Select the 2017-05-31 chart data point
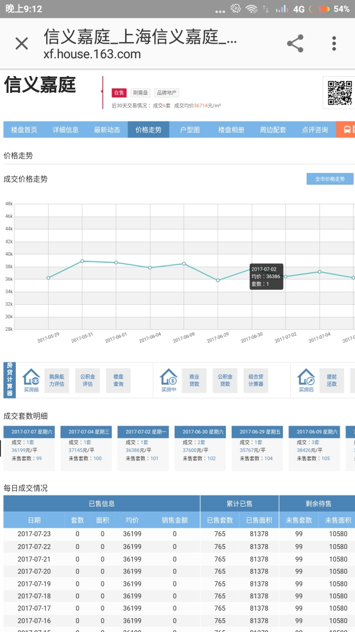The image size is (355, 632). coord(82,261)
